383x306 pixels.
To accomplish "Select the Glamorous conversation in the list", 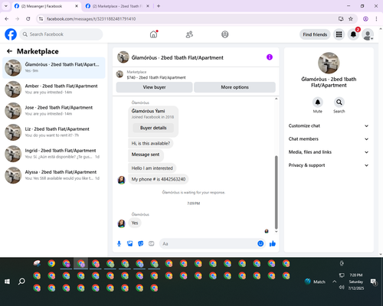I will (54, 68).
